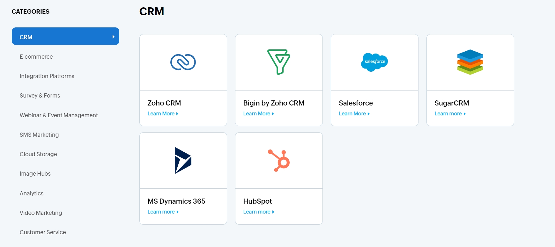Image resolution: width=555 pixels, height=247 pixels.
Task: Open the Integration Platforms category
Action: 47,76
